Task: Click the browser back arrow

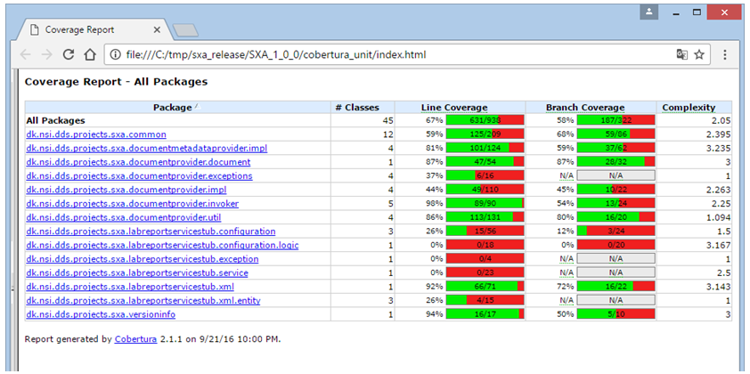Action: click(24, 54)
